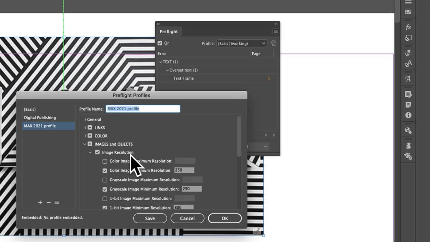This screenshot has height=242, width=430.
Task: Expand the LINKS category arrow
Action: 85,128
